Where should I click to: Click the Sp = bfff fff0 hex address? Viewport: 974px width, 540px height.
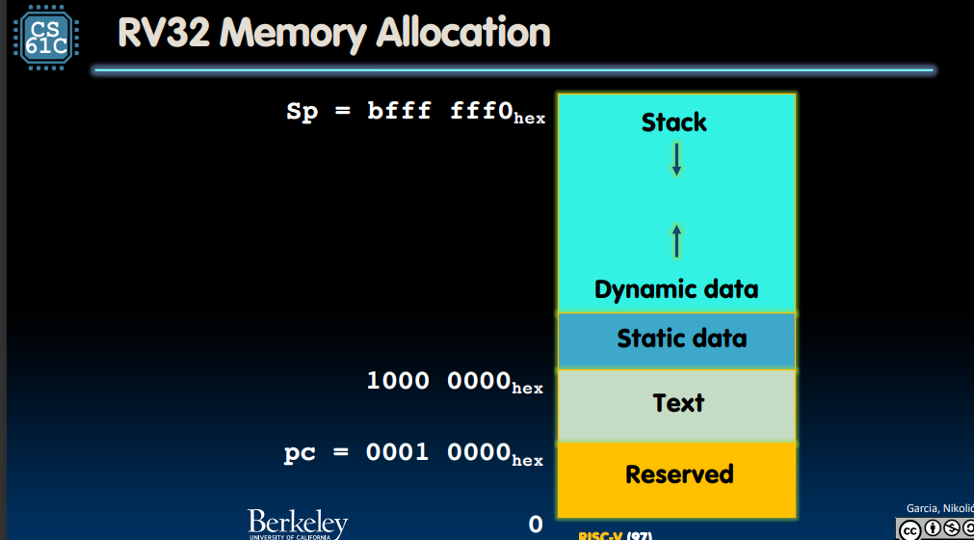(x=415, y=113)
